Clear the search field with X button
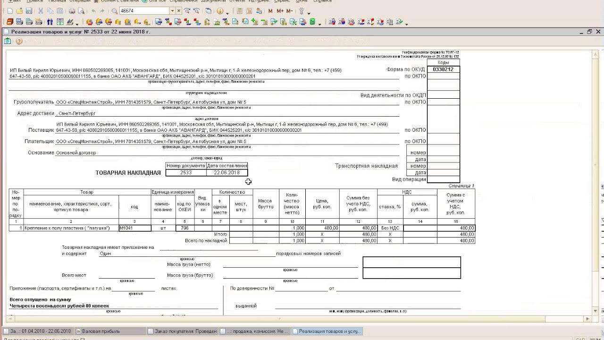The image size is (604, 340). [179, 11]
